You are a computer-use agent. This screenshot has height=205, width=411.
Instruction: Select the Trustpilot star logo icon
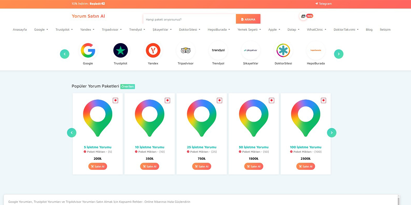coord(121,50)
